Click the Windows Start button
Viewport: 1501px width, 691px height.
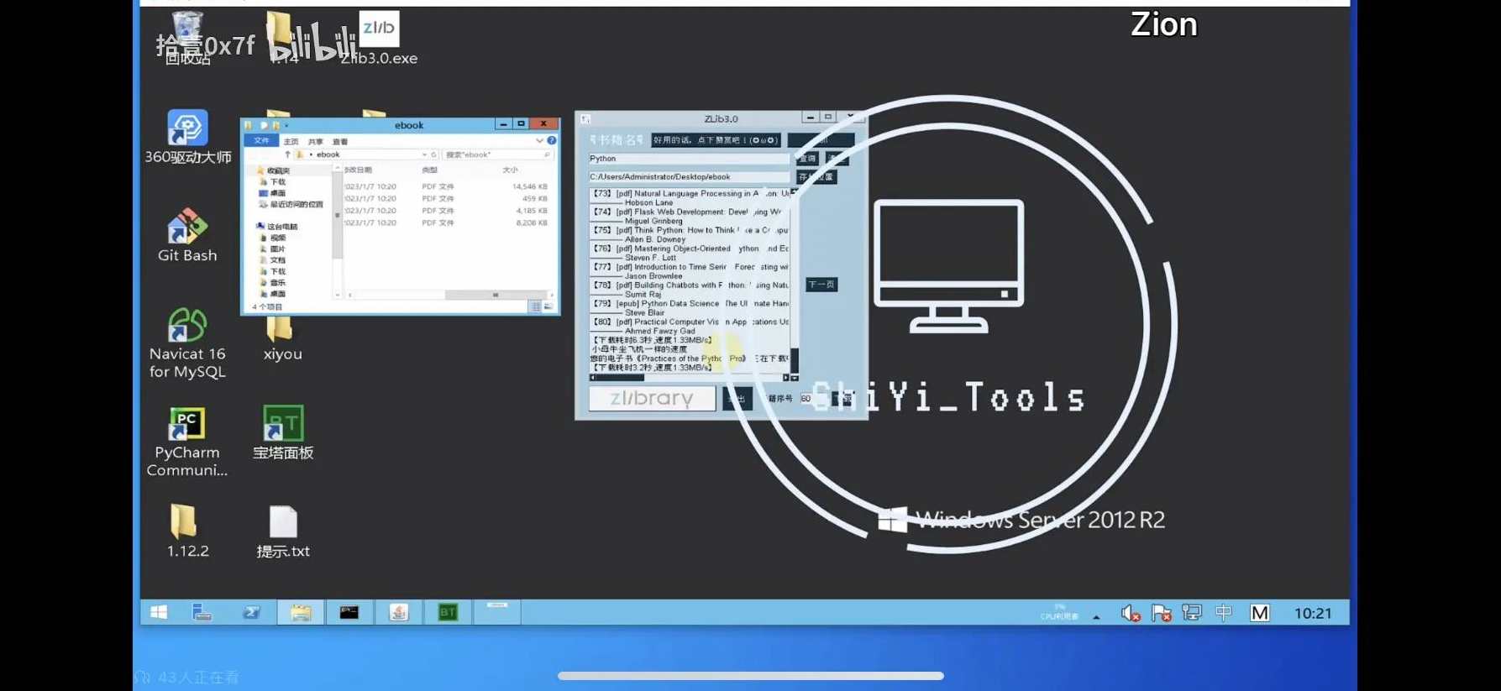click(158, 613)
